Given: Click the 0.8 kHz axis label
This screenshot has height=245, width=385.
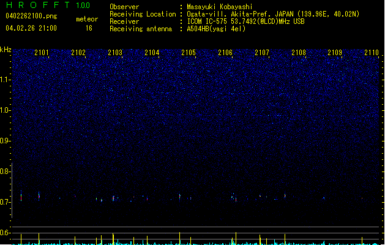Looking at the screenshot, I should (5, 171).
